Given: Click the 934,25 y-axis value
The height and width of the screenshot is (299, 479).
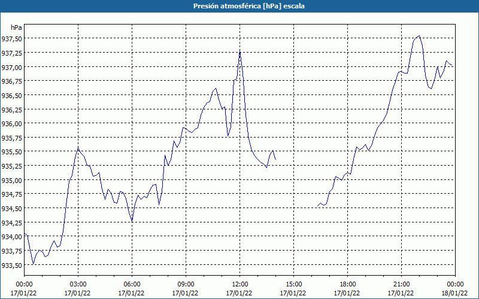Looking at the screenshot, I should coord(11,222).
